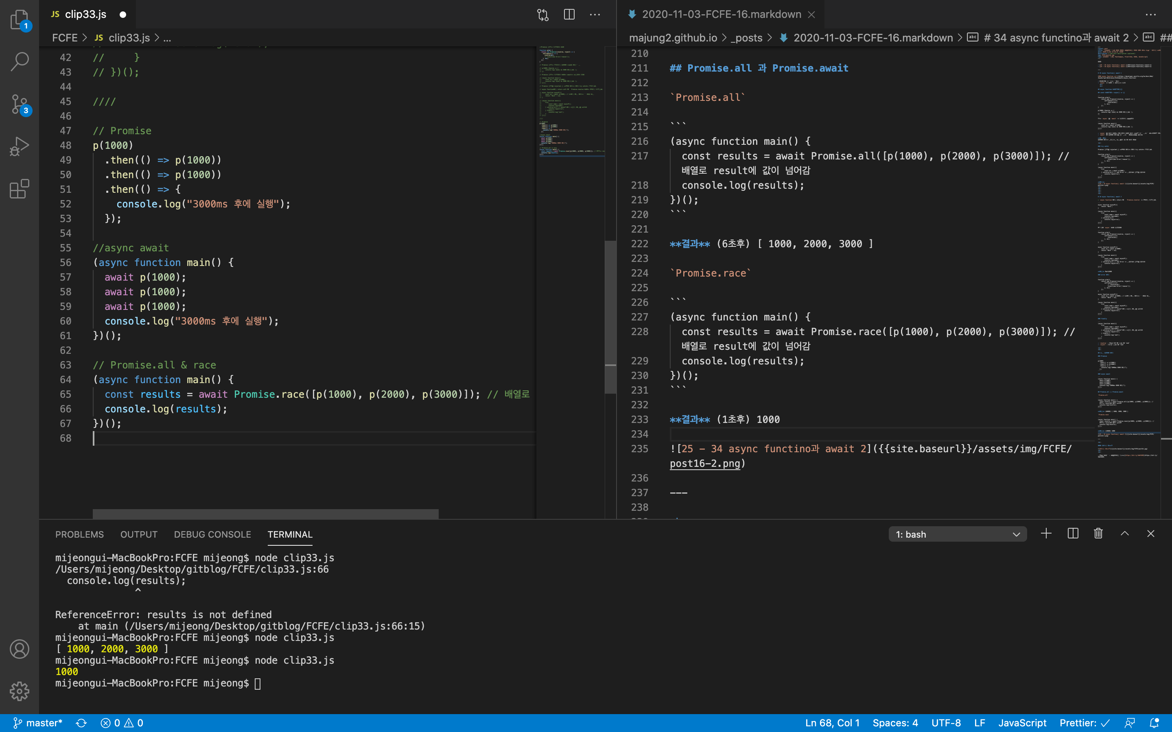The image size is (1172, 732).
Task: Select the TERMINAL panel tab
Action: [290, 534]
